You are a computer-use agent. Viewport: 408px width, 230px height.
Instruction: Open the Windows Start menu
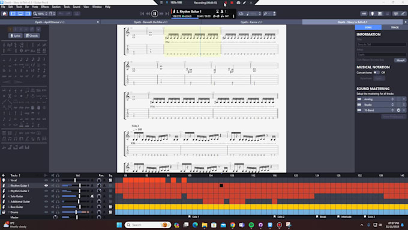(119, 225)
